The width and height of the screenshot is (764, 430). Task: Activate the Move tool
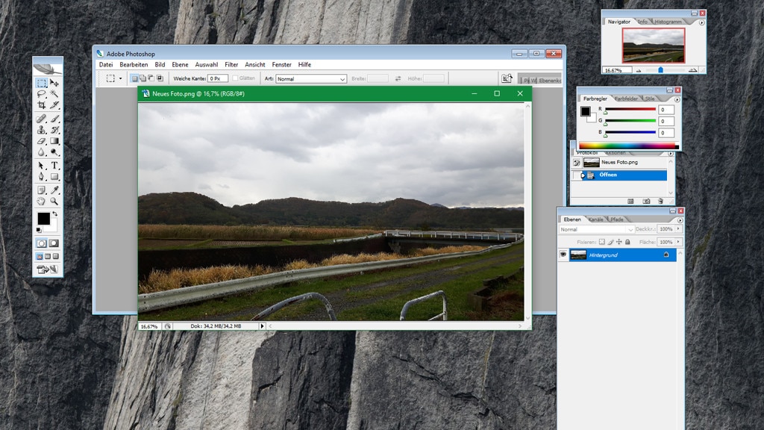coord(54,83)
